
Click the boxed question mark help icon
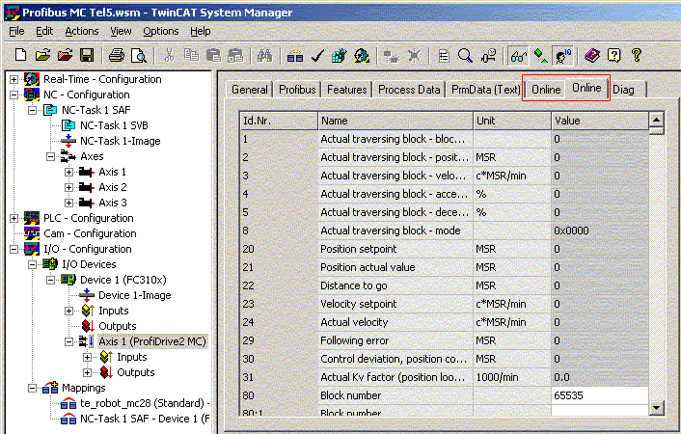click(614, 55)
